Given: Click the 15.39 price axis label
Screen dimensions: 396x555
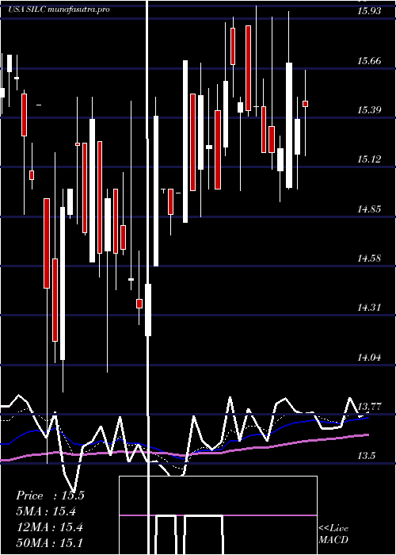Looking at the screenshot, I should point(369,110).
